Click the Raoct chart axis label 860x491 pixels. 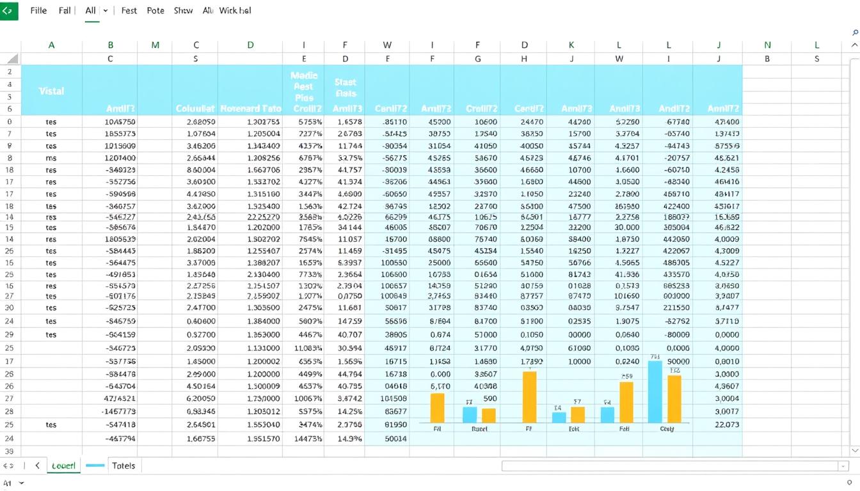[x=479, y=429]
